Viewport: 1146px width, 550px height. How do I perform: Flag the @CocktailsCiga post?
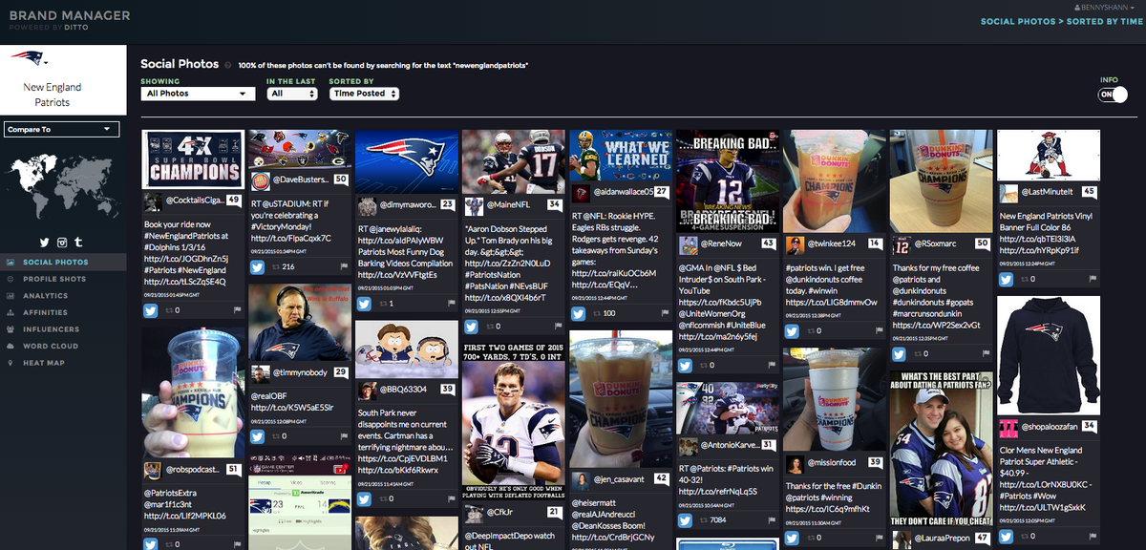pos(236,310)
